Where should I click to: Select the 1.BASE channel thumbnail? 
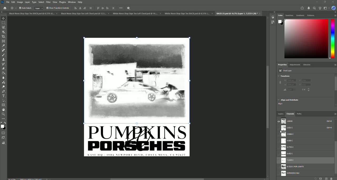coord(283,121)
